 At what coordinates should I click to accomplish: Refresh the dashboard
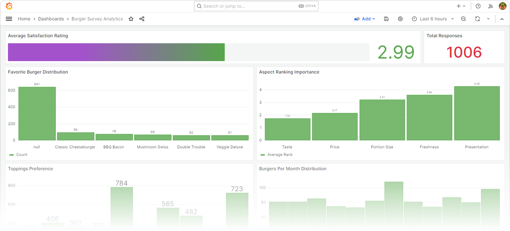477,19
